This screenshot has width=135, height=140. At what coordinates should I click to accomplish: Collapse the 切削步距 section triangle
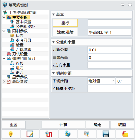(53, 73)
